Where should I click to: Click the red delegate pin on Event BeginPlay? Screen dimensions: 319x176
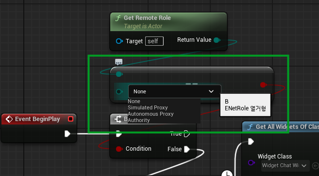(70, 119)
